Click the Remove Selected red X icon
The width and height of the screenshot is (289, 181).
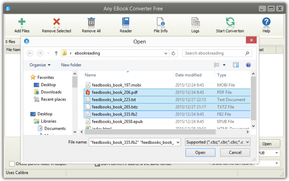(x=56, y=21)
